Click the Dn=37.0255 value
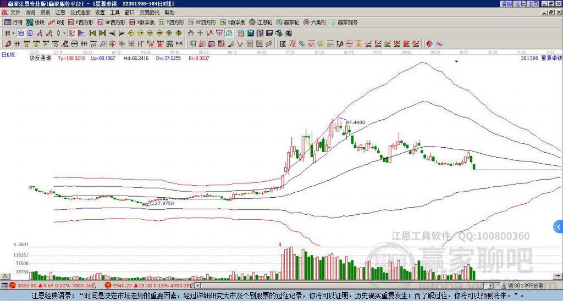Image resolution: width=563 pixels, height=301 pixels. click(168, 58)
